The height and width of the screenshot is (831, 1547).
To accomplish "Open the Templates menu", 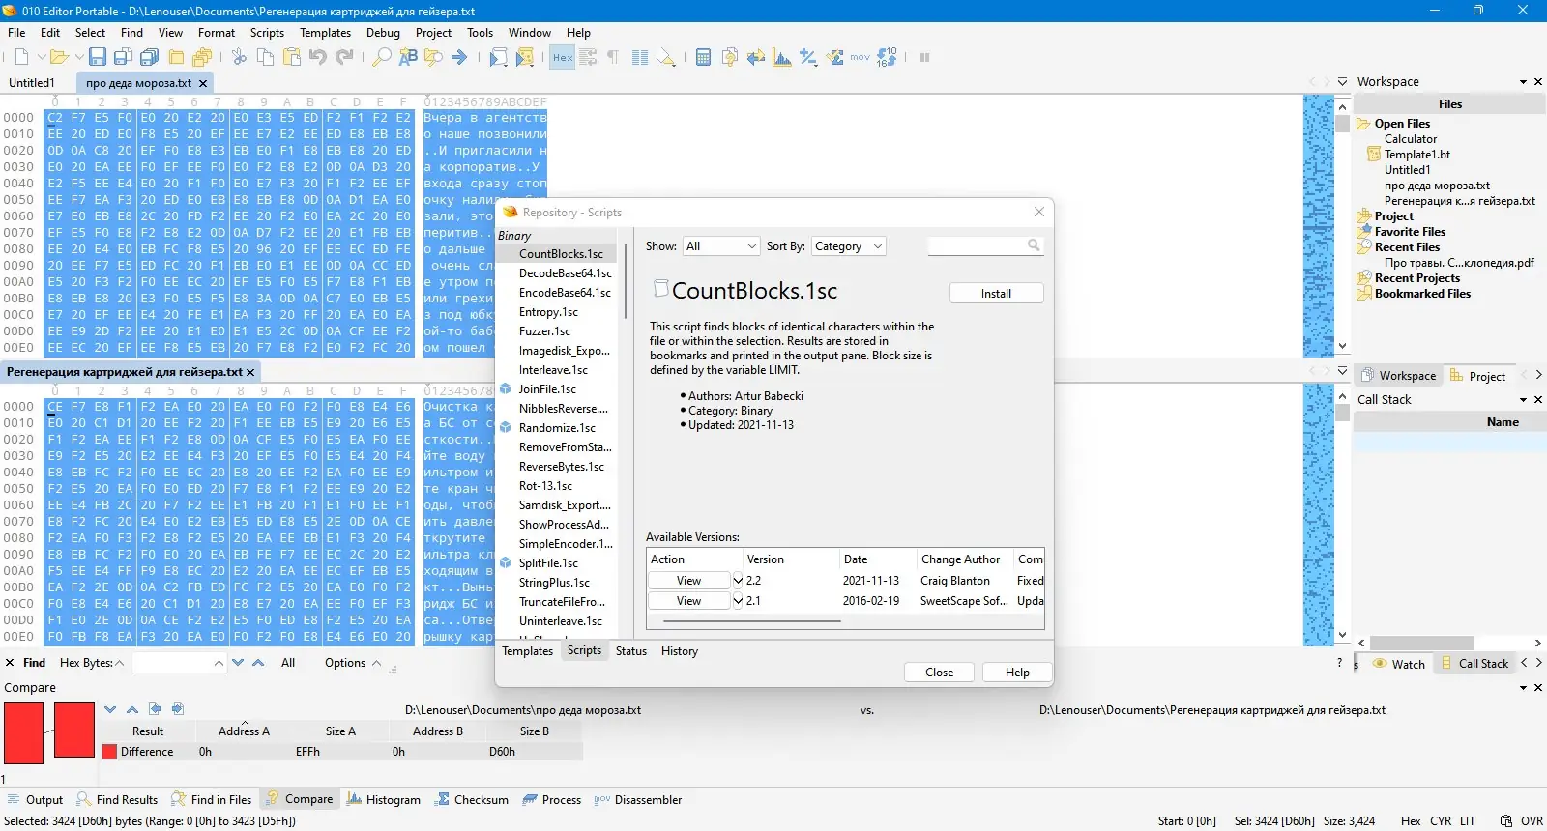I will click(x=325, y=33).
